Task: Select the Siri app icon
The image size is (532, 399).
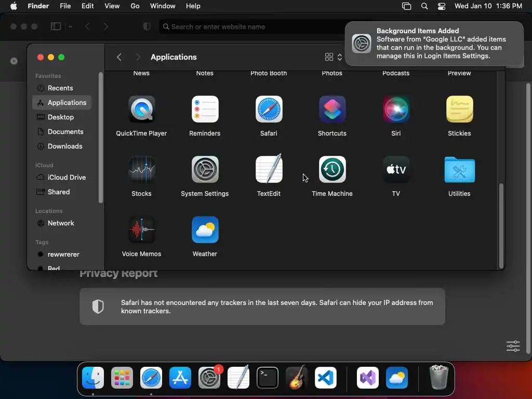Action: [396, 109]
